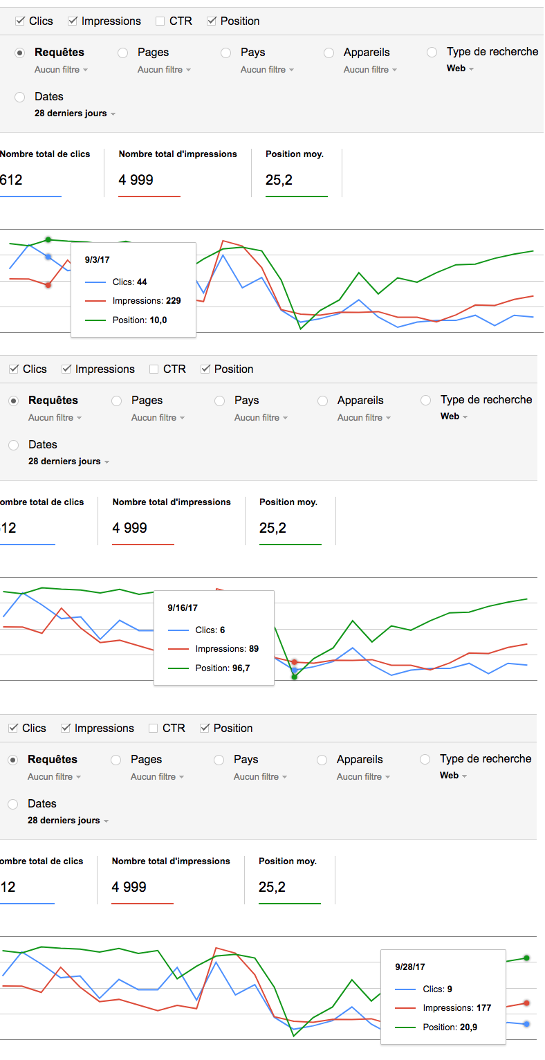This screenshot has width=545, height=1060.
Task: Click 4 999 impressions total in the 9/3/17 panel
Action: pyautogui.click(x=136, y=181)
